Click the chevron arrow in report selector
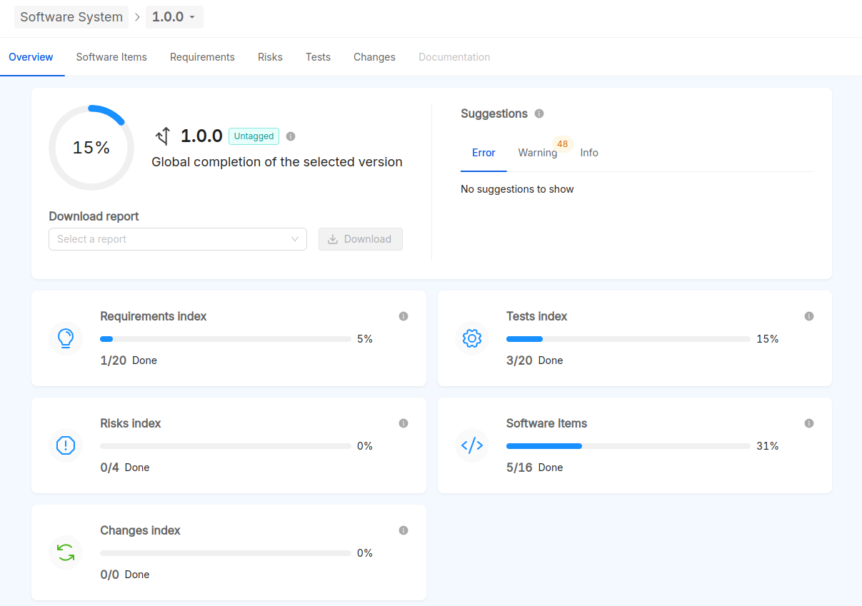Viewport: 862px width, 606px height. click(295, 239)
